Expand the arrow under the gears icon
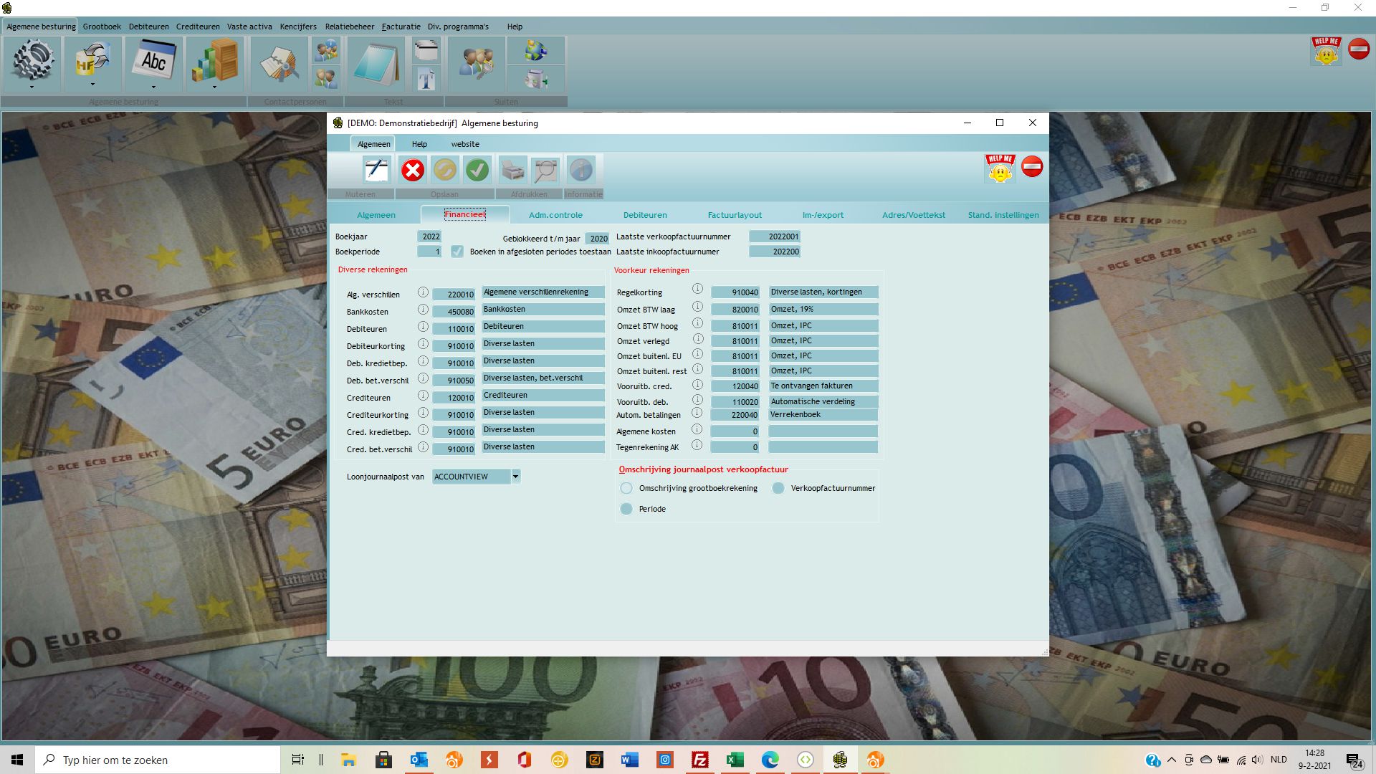Image resolution: width=1376 pixels, height=774 pixels. click(32, 87)
